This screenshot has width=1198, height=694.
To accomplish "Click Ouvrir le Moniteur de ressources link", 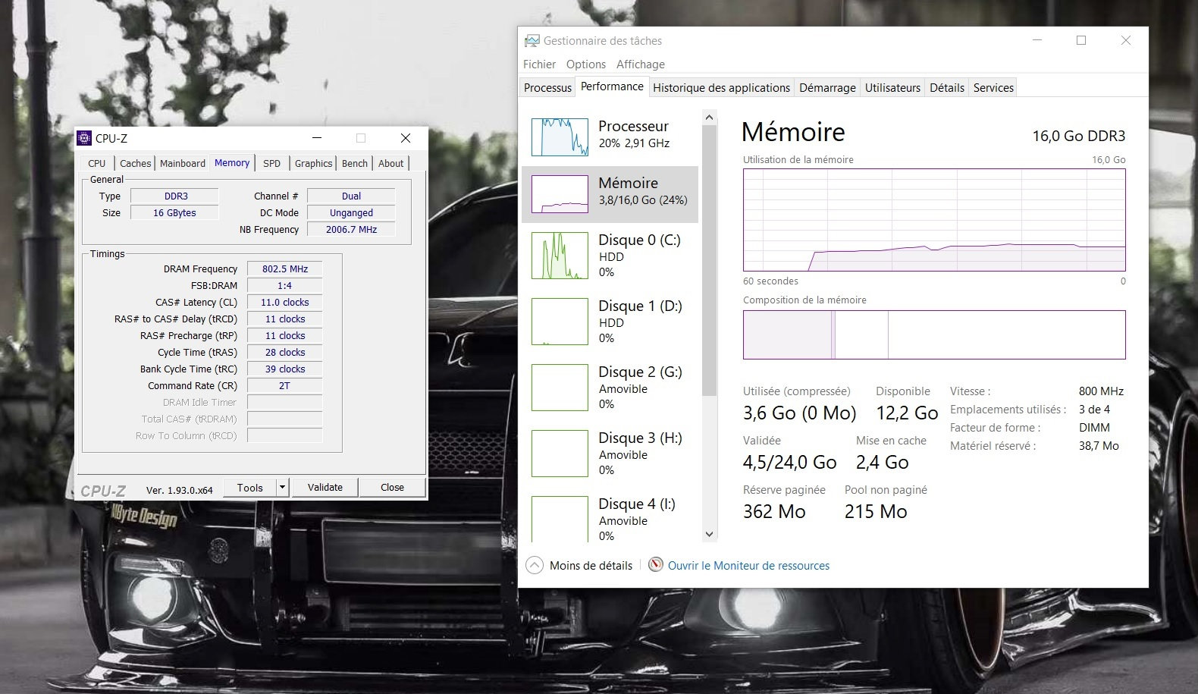I will point(748,565).
